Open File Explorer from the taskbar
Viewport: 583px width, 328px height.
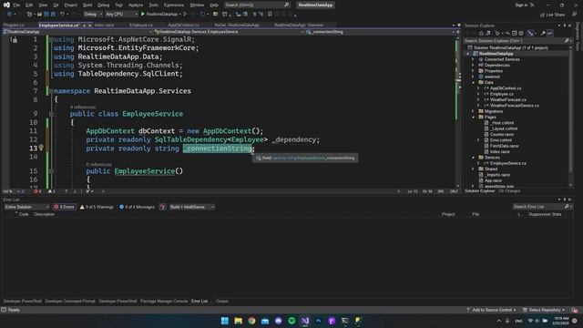point(238,321)
